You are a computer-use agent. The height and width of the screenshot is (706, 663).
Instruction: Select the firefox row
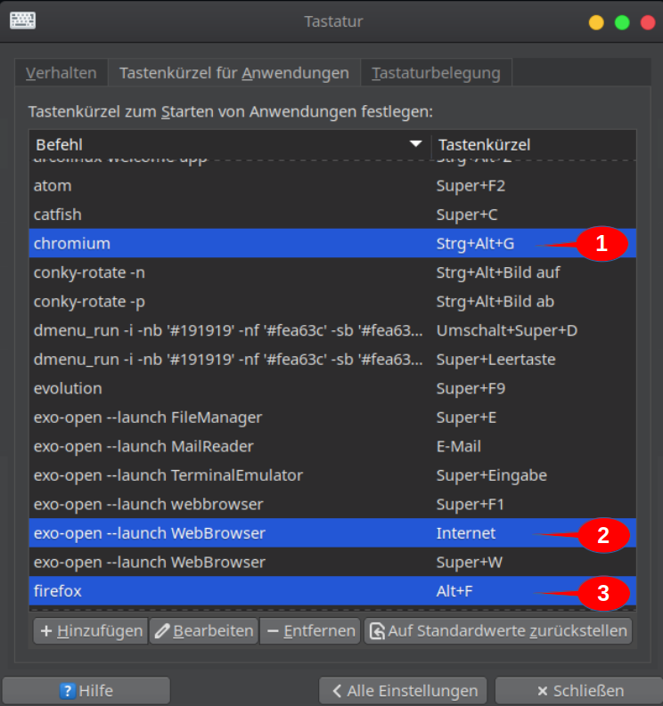coord(332,591)
